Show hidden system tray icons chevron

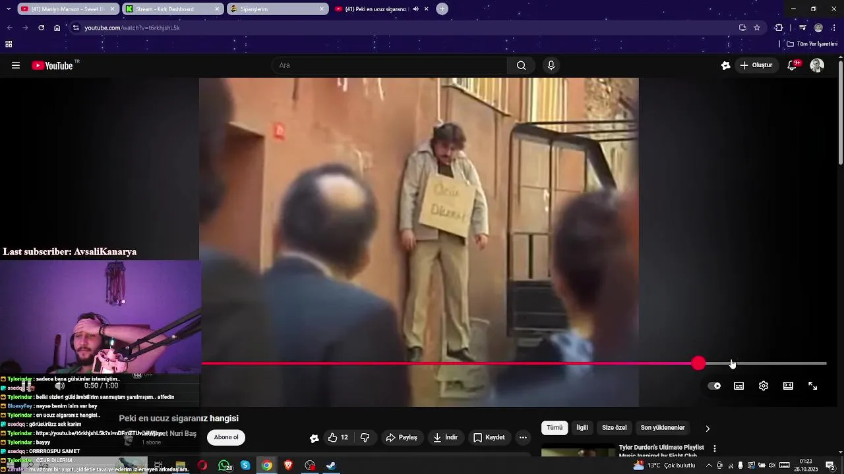(709, 465)
